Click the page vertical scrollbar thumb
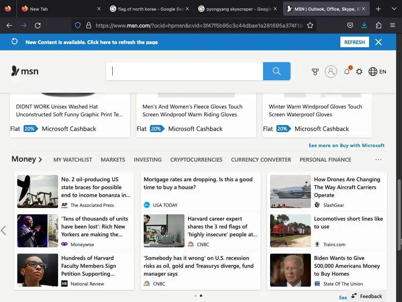402x302 pixels. [x=399, y=215]
